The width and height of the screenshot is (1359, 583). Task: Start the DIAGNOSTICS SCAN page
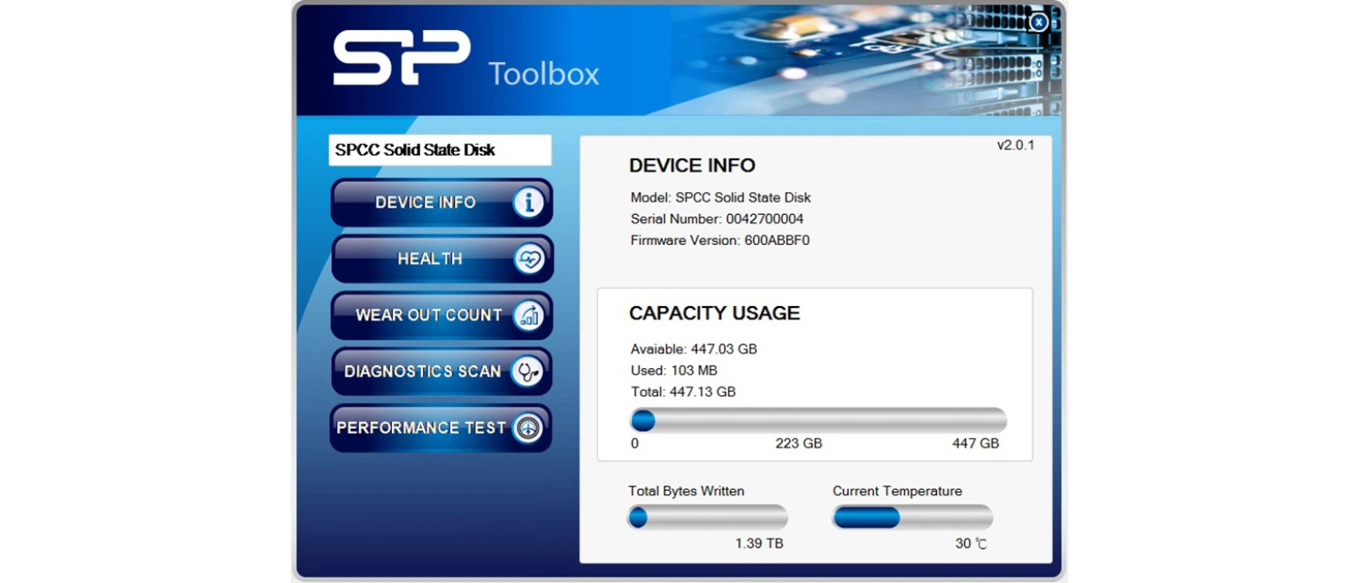441,372
